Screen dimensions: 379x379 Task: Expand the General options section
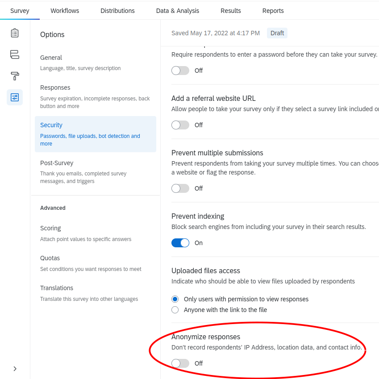(x=51, y=58)
